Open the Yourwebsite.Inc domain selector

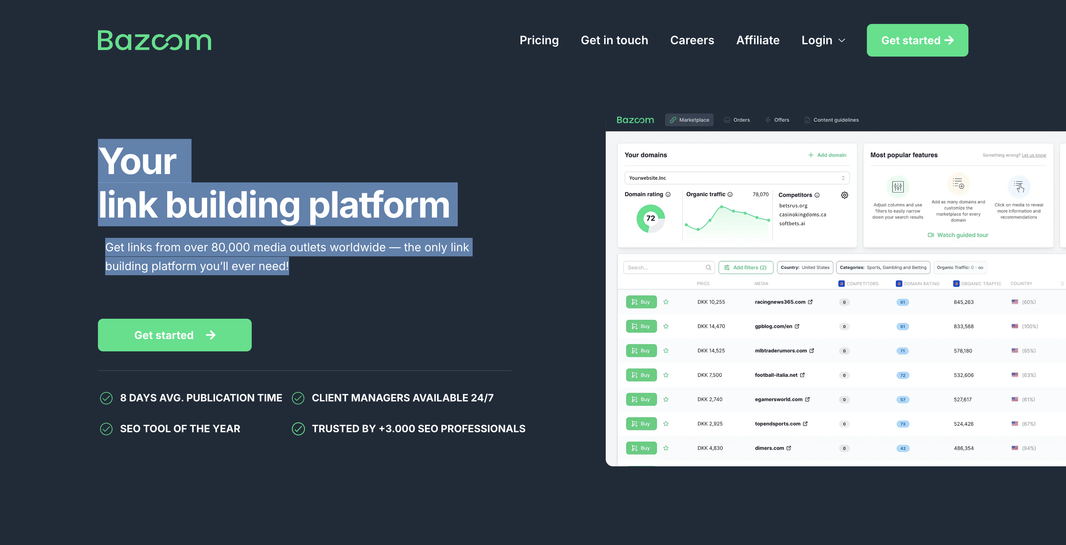point(737,178)
